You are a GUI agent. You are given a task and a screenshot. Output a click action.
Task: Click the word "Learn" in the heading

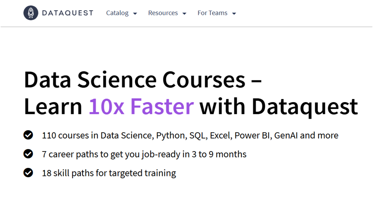(x=53, y=106)
